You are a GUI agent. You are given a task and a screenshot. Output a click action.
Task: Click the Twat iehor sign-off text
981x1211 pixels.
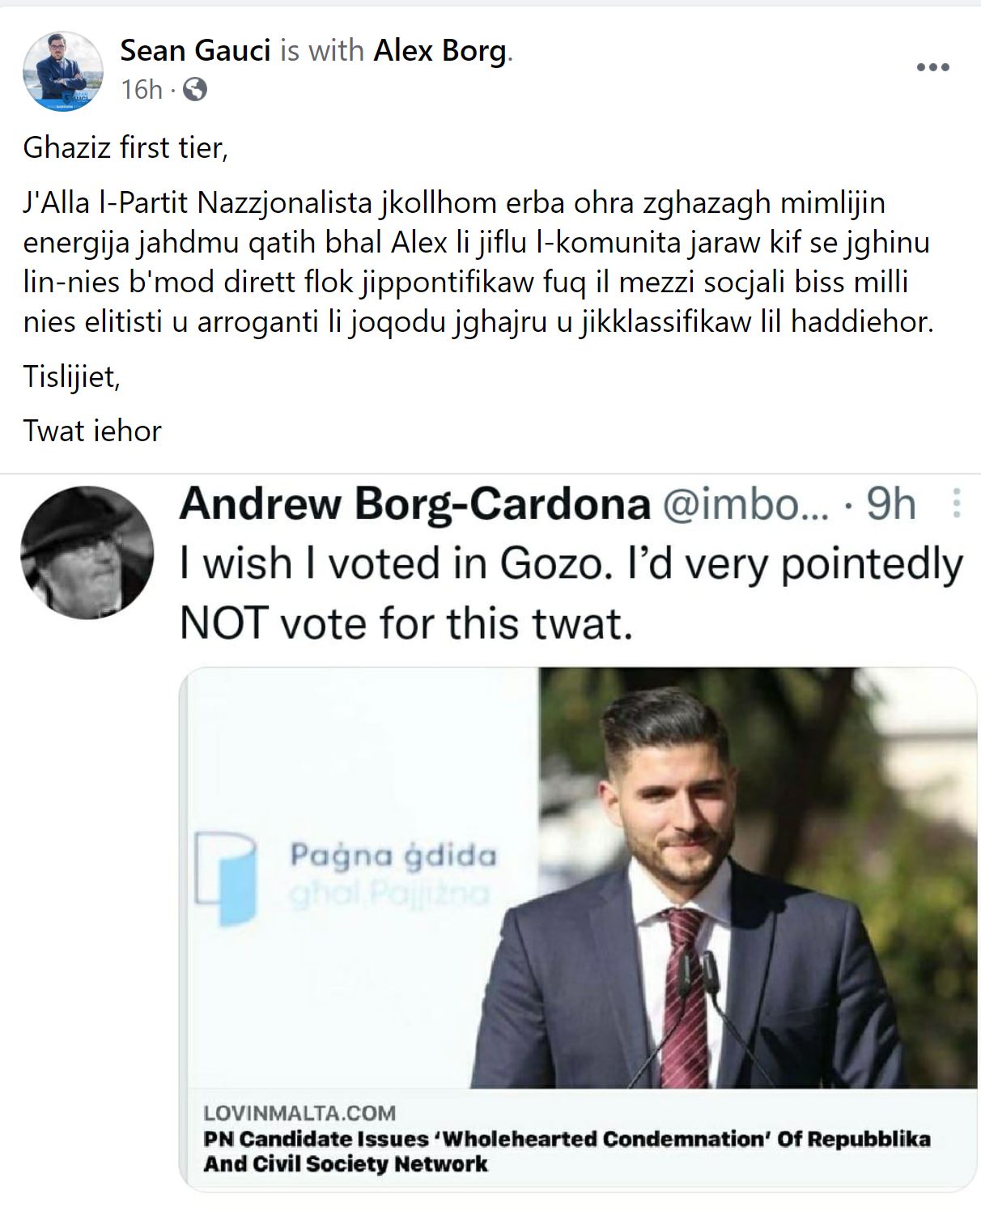(x=93, y=431)
